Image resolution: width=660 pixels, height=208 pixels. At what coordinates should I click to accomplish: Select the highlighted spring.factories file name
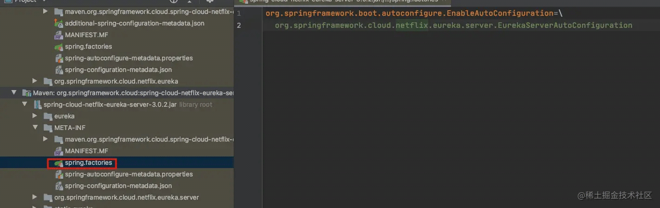point(88,163)
